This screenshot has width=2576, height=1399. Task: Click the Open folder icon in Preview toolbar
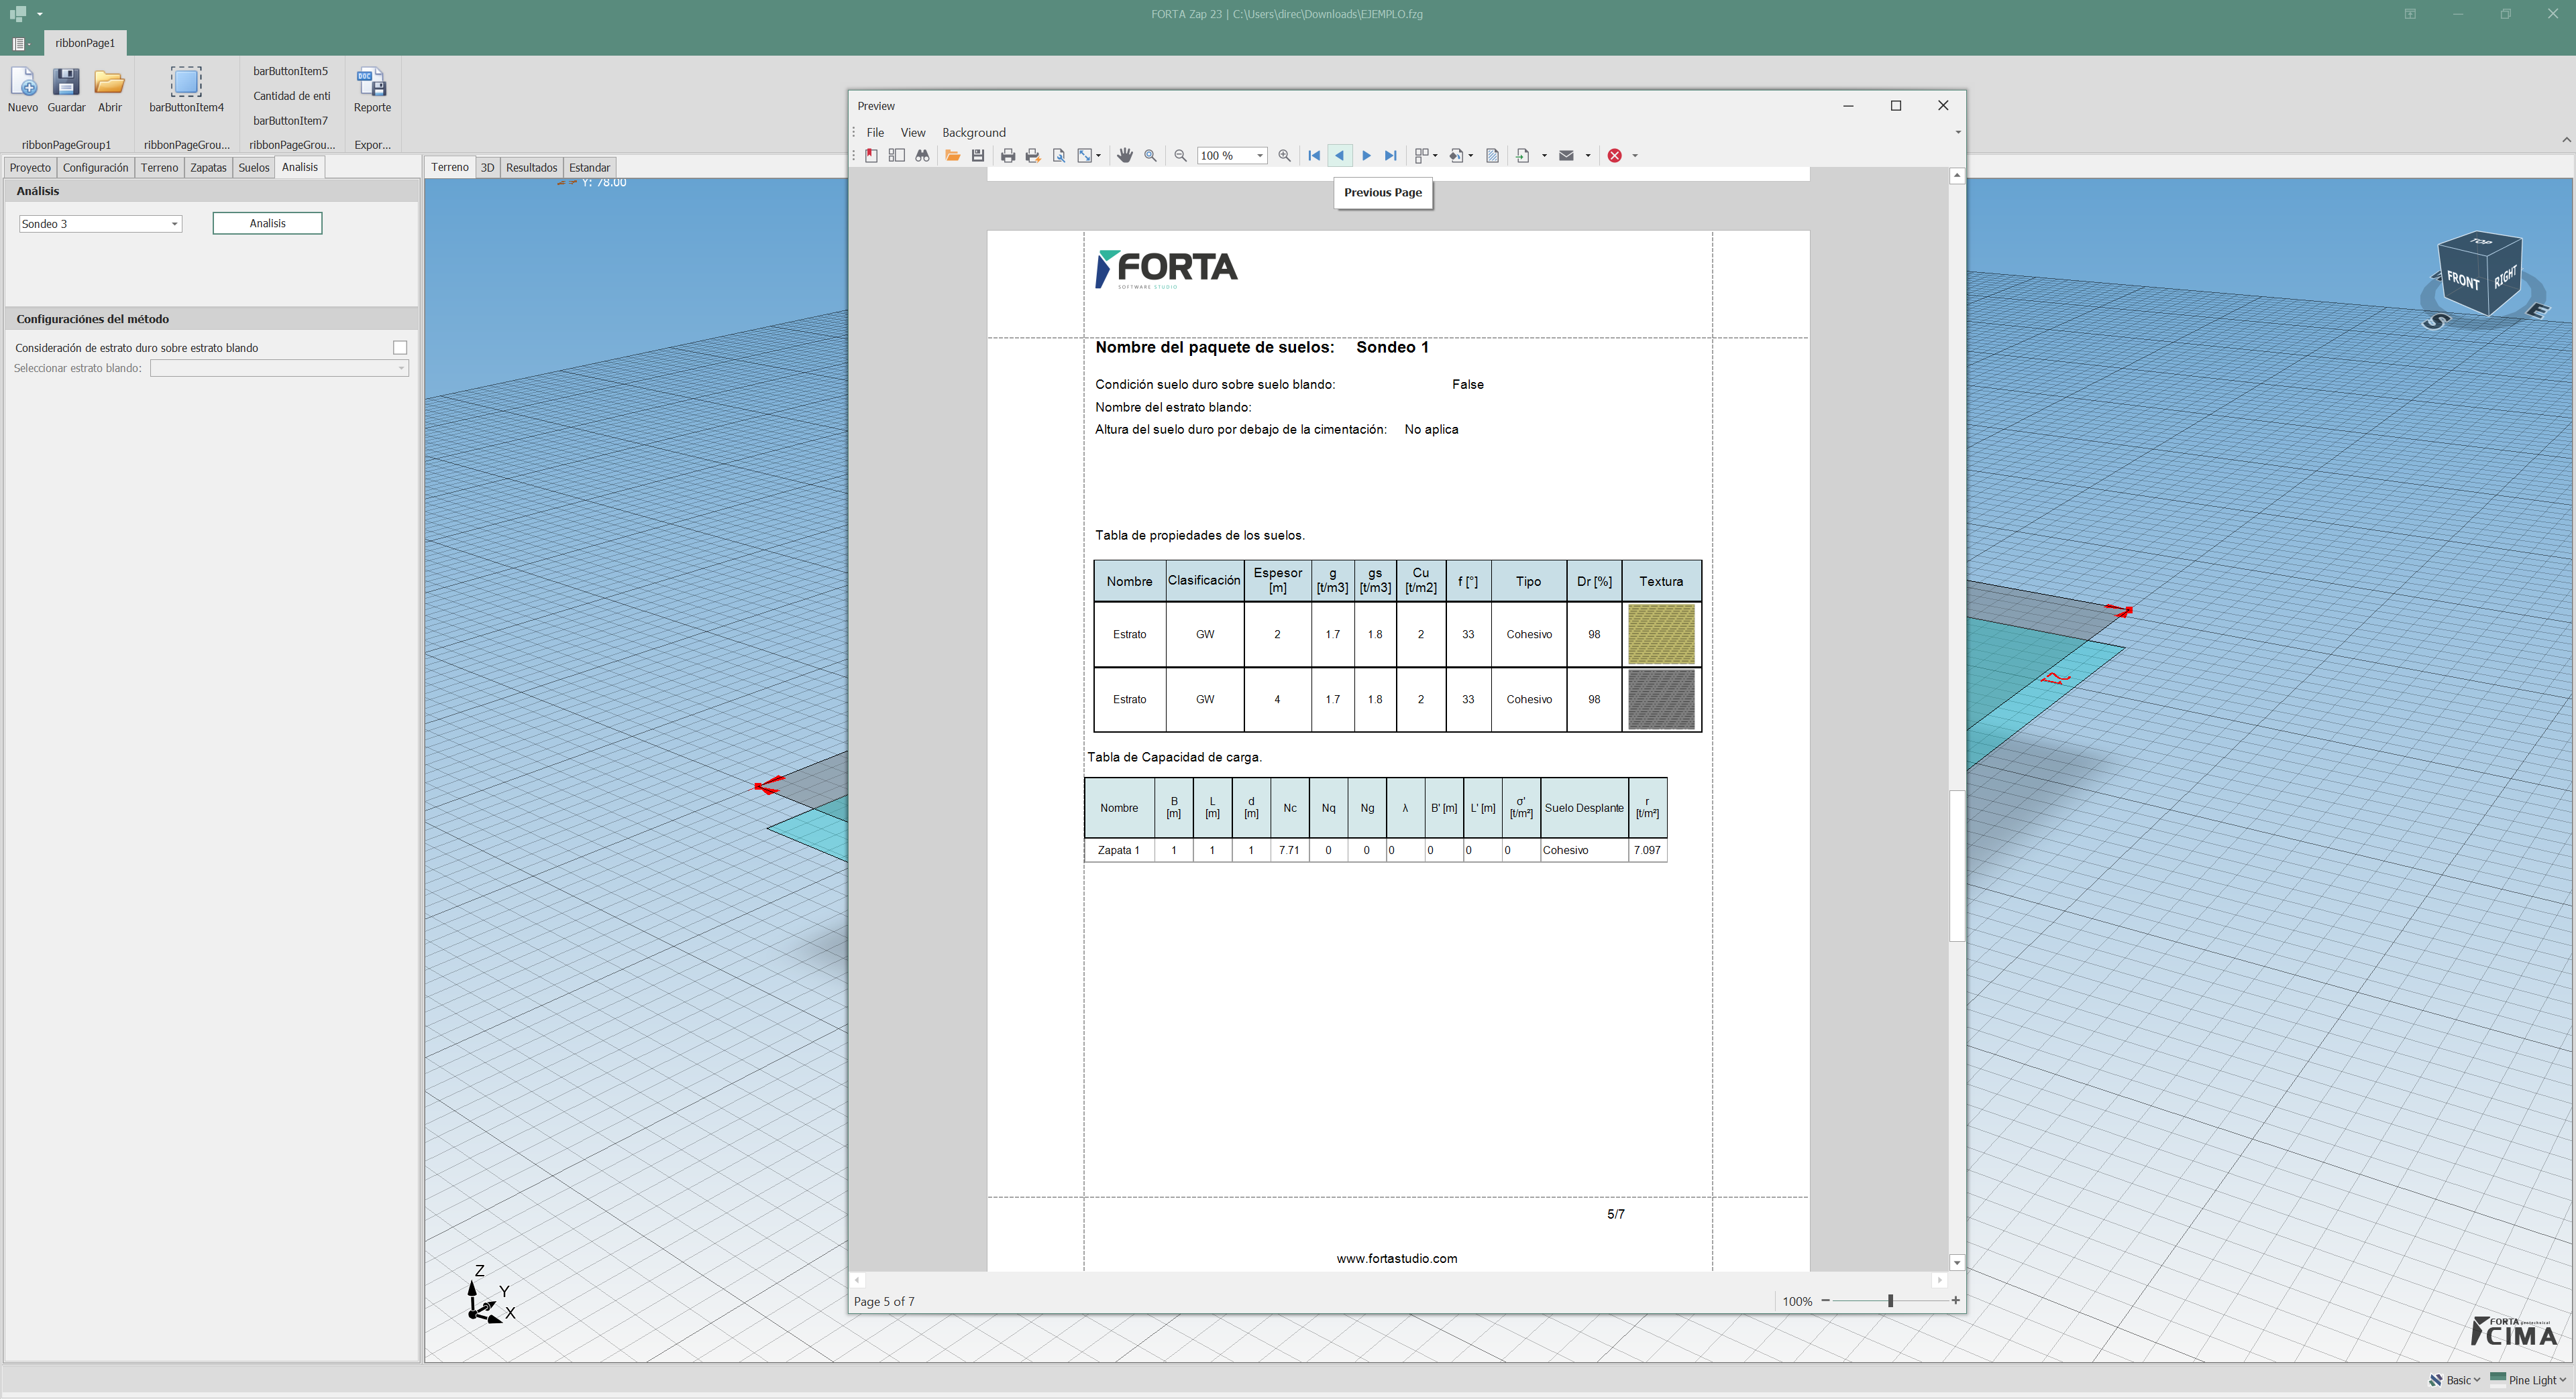[x=952, y=156]
